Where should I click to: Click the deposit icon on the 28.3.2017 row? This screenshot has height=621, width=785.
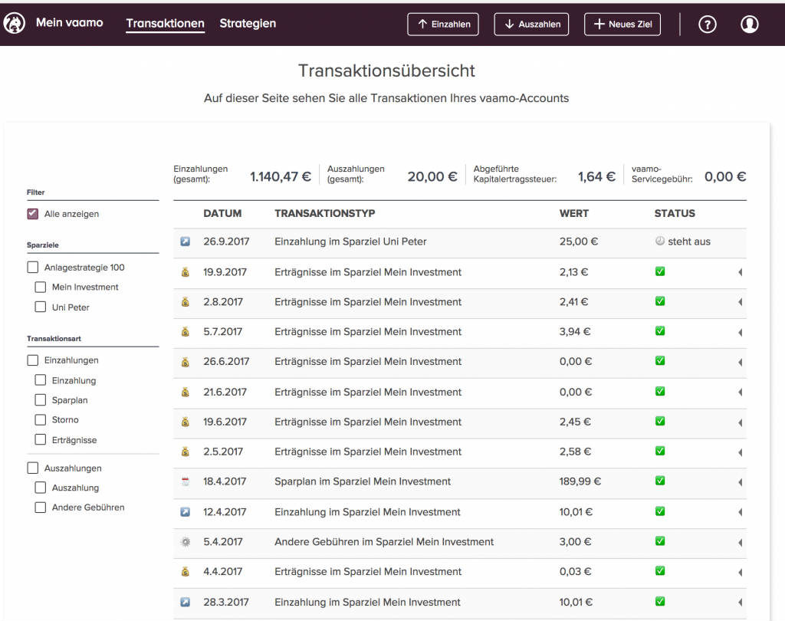coord(186,602)
